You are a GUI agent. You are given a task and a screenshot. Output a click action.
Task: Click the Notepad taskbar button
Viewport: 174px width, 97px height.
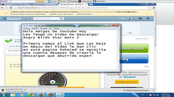click(x=60, y=95)
